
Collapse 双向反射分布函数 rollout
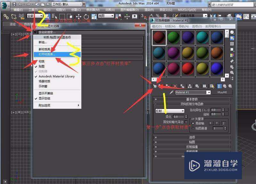(x=192, y=104)
